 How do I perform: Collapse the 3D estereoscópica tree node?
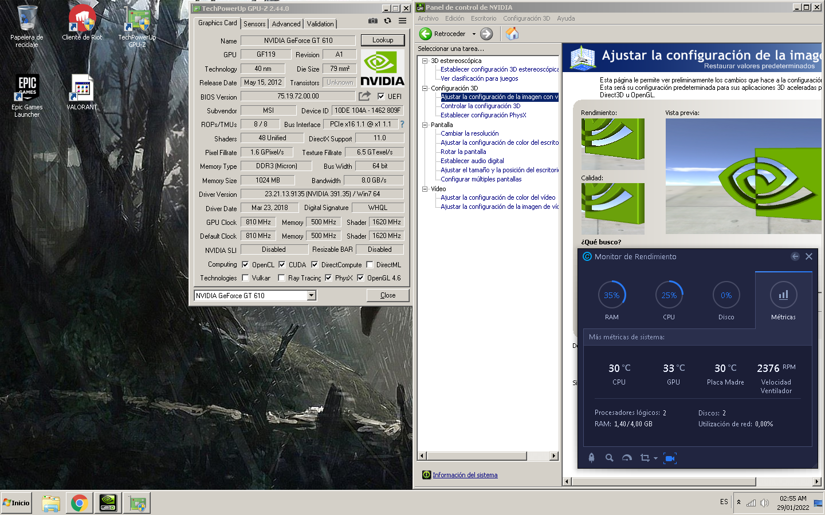tap(425, 61)
